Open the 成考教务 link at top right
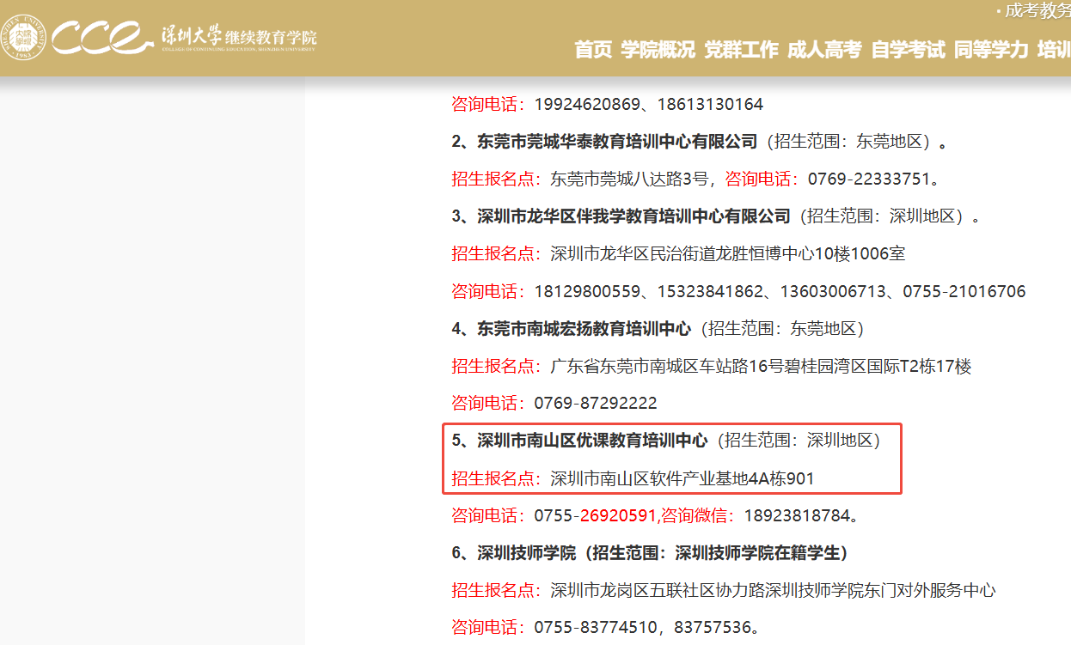Viewport: 1071px width, 645px height. coord(1037,10)
